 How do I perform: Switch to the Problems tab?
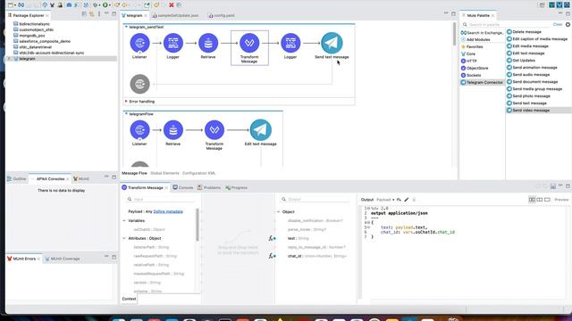(209, 187)
